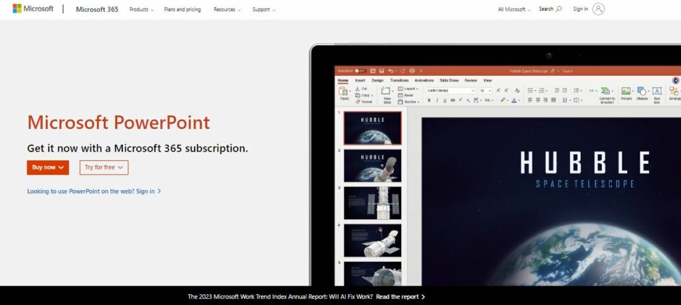
Task: Switch to the Insert ribbon tab
Action: click(360, 80)
